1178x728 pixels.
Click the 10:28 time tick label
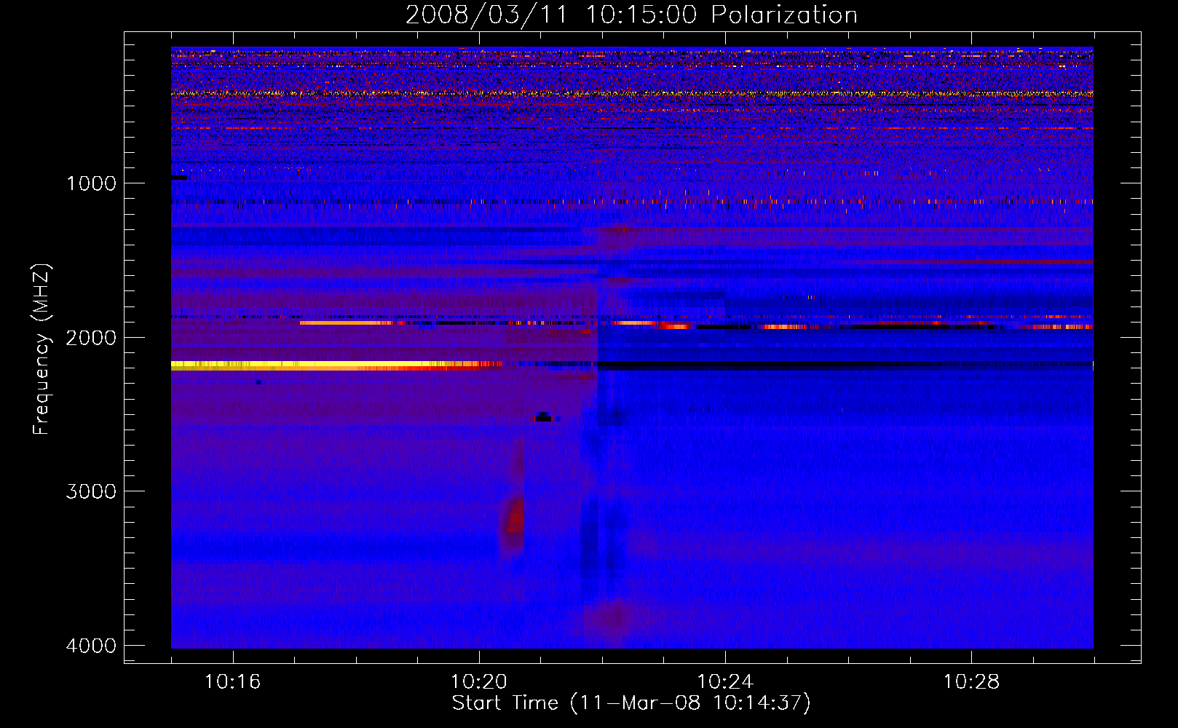click(971, 682)
